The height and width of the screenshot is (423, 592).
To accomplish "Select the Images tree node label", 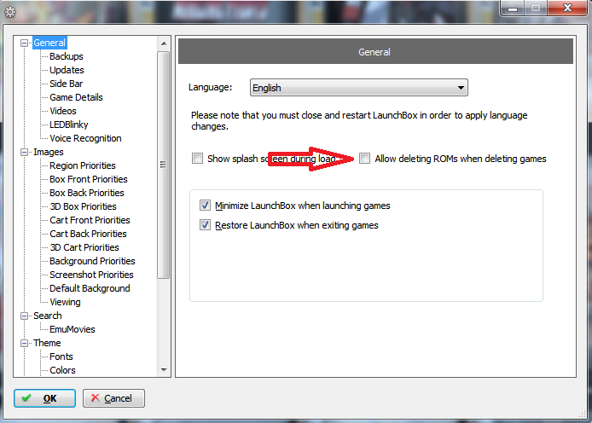I will [x=49, y=152].
